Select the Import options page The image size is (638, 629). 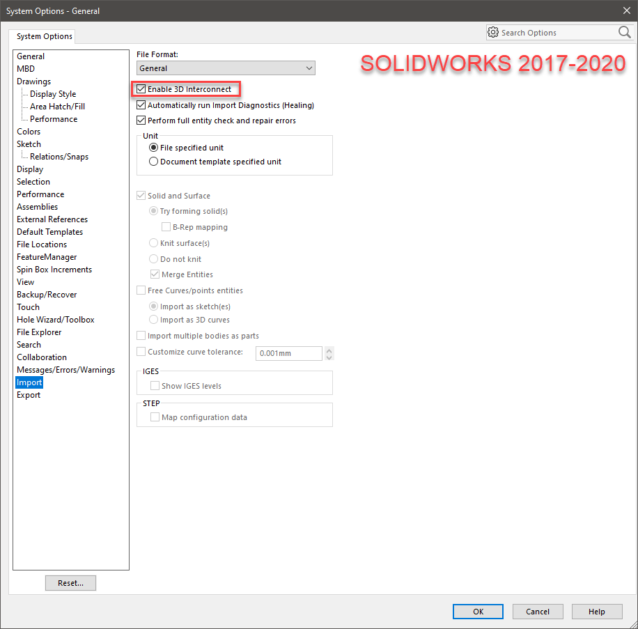coord(29,382)
